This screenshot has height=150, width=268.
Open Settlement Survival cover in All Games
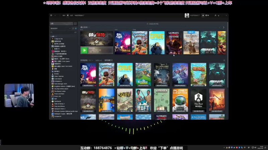click(x=143, y=75)
